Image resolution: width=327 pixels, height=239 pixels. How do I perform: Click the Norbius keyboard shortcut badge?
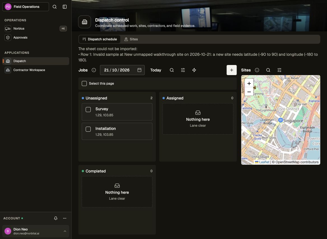63,29
